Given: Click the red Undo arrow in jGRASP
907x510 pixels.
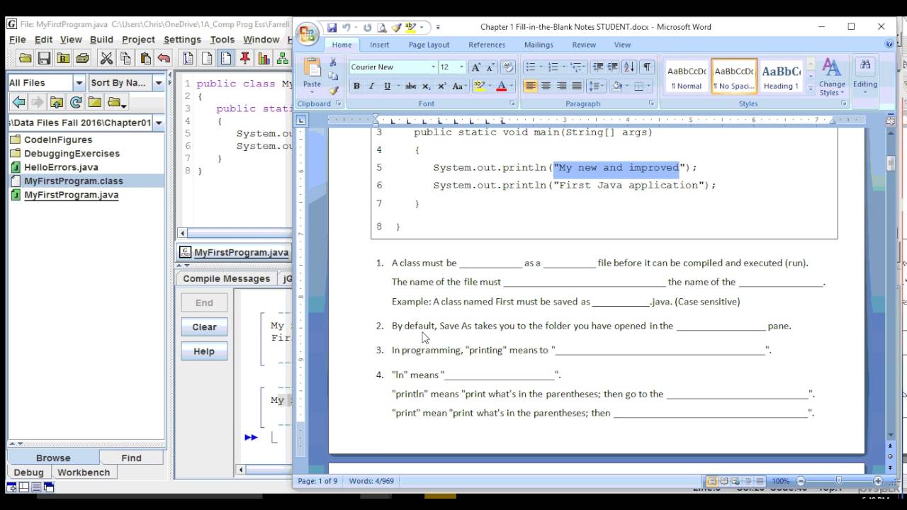Looking at the screenshot, I should click(x=164, y=59).
